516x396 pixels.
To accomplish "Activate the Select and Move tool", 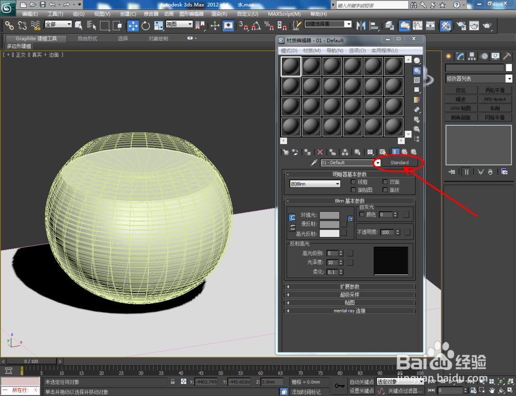I will coord(133,26).
